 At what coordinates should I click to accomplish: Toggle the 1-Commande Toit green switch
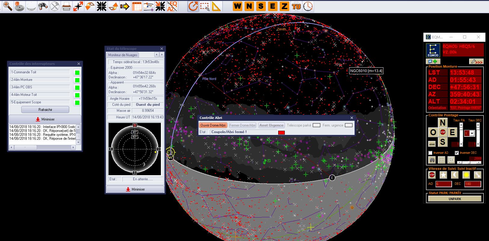click(77, 72)
